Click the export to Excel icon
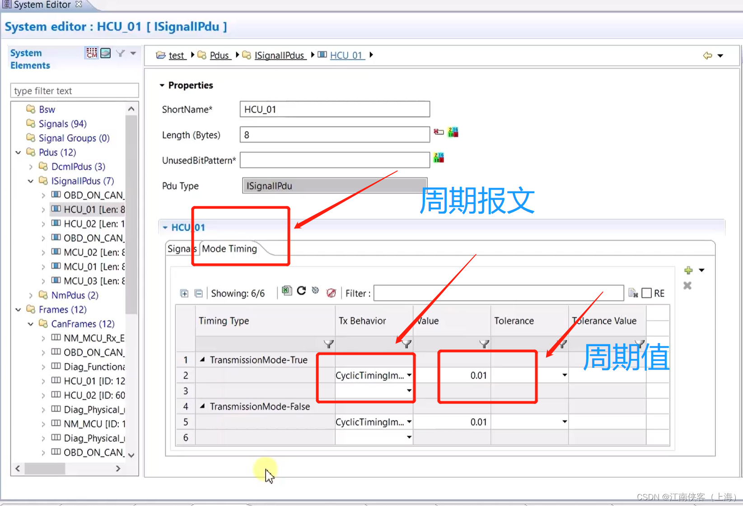 pyautogui.click(x=287, y=291)
